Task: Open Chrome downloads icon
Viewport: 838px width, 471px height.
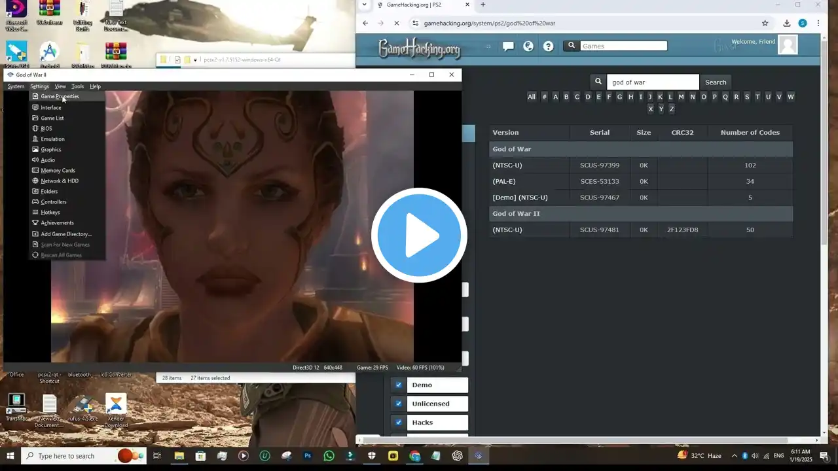Action: click(787, 23)
